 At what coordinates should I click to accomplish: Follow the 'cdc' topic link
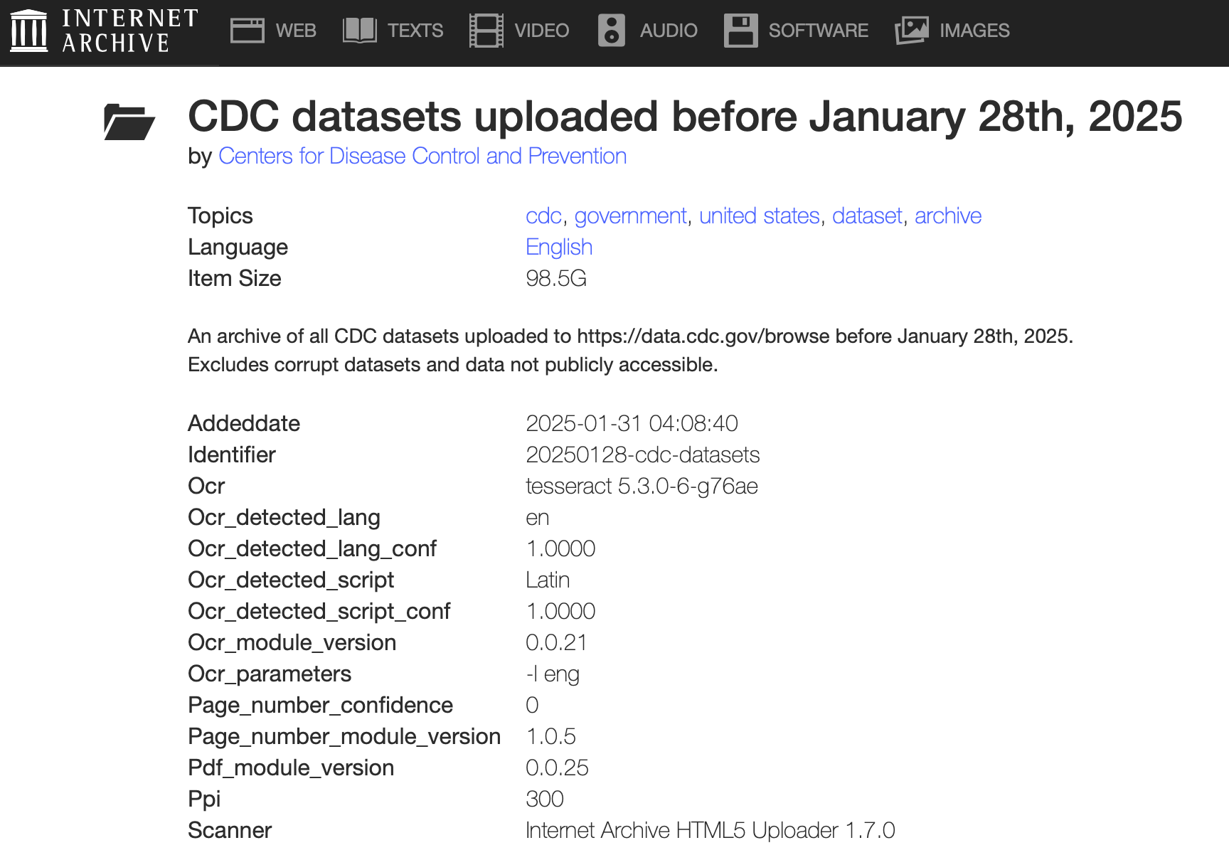pyautogui.click(x=543, y=216)
